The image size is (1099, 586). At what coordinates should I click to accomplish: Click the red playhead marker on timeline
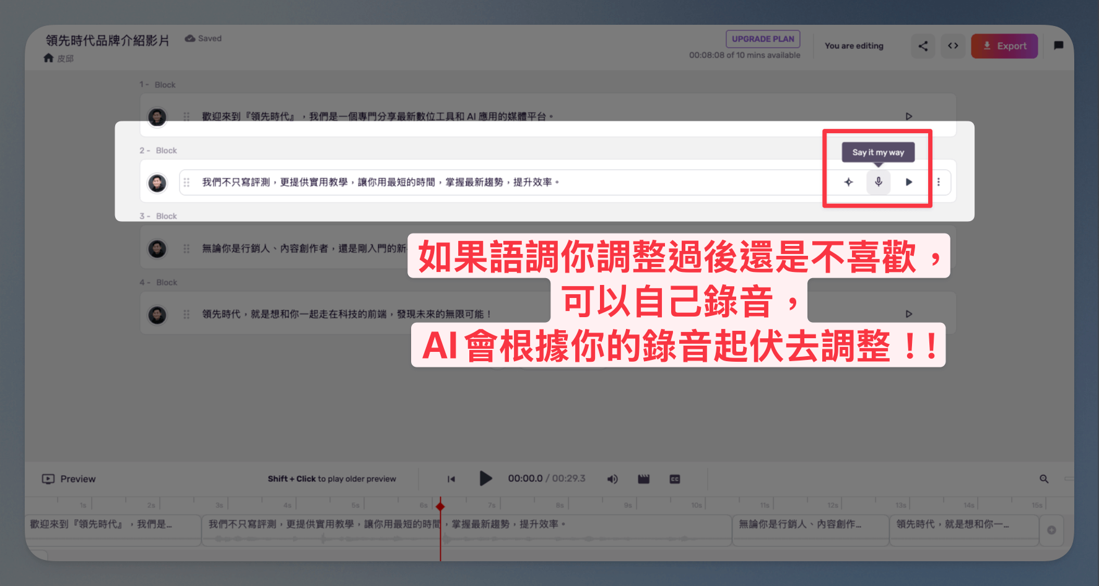(440, 506)
